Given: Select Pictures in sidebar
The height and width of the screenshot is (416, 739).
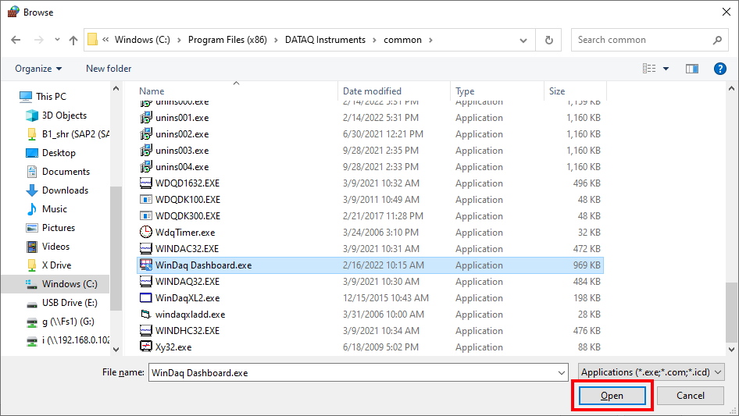Looking at the screenshot, I should pos(51,228).
